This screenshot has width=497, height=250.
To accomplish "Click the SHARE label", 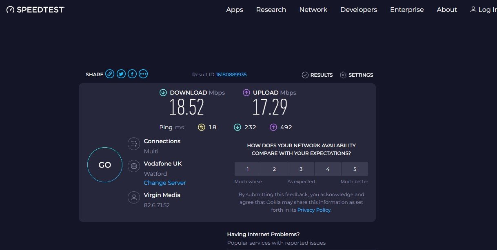I will (x=94, y=75).
